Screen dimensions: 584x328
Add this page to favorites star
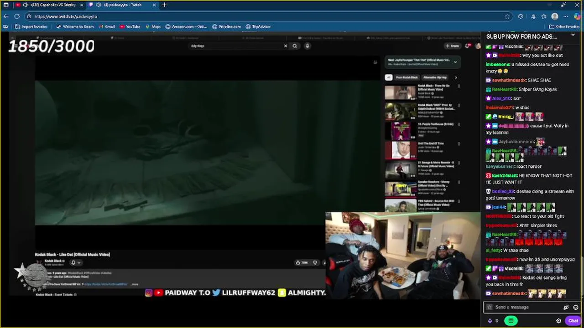(x=507, y=16)
